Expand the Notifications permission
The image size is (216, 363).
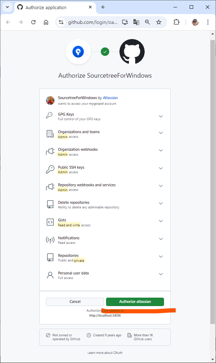click(161, 239)
